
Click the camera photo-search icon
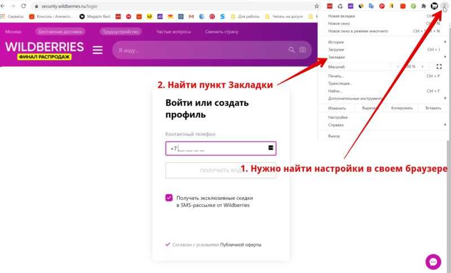[303, 50]
